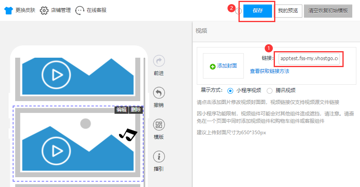Click 清空恢复初始模板 button
Screen dimensions: 360x187
click(x=328, y=11)
